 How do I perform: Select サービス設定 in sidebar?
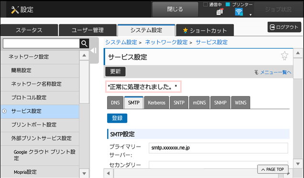coord(40,111)
